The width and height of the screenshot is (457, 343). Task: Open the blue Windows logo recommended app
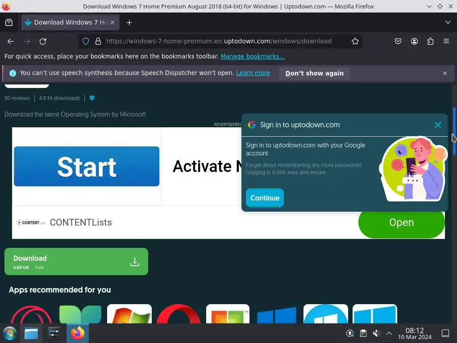pos(276,315)
